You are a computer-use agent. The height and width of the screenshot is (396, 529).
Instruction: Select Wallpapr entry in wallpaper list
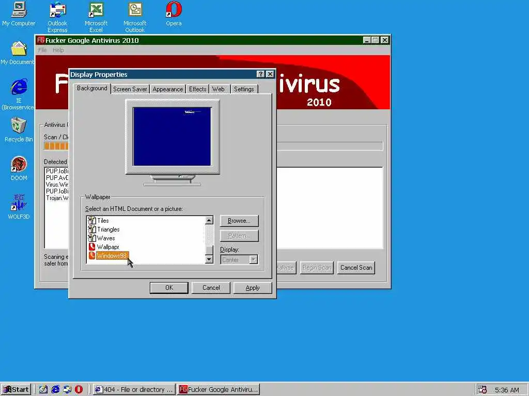tap(108, 247)
